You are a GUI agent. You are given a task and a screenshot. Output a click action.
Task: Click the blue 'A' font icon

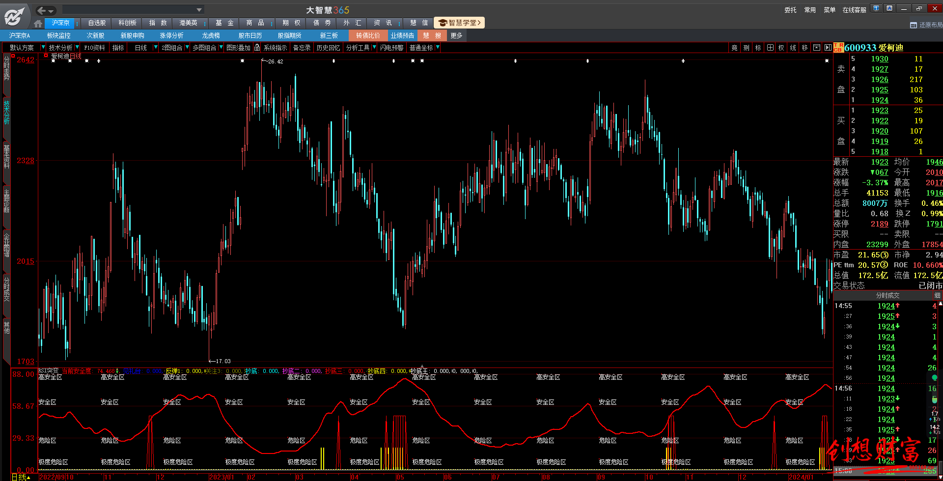(x=889, y=8)
